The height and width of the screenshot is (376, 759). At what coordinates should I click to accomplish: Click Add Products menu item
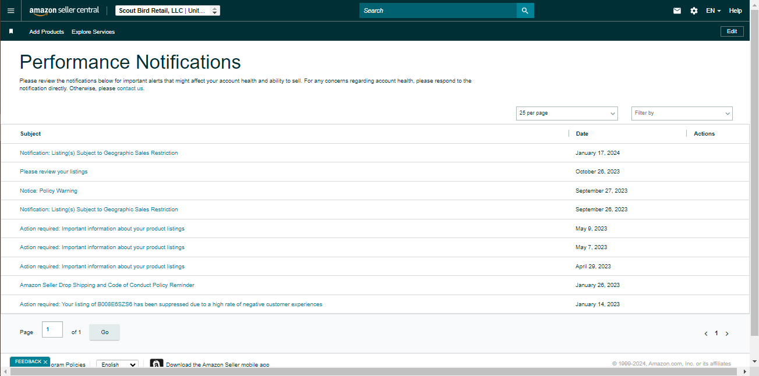pos(47,32)
